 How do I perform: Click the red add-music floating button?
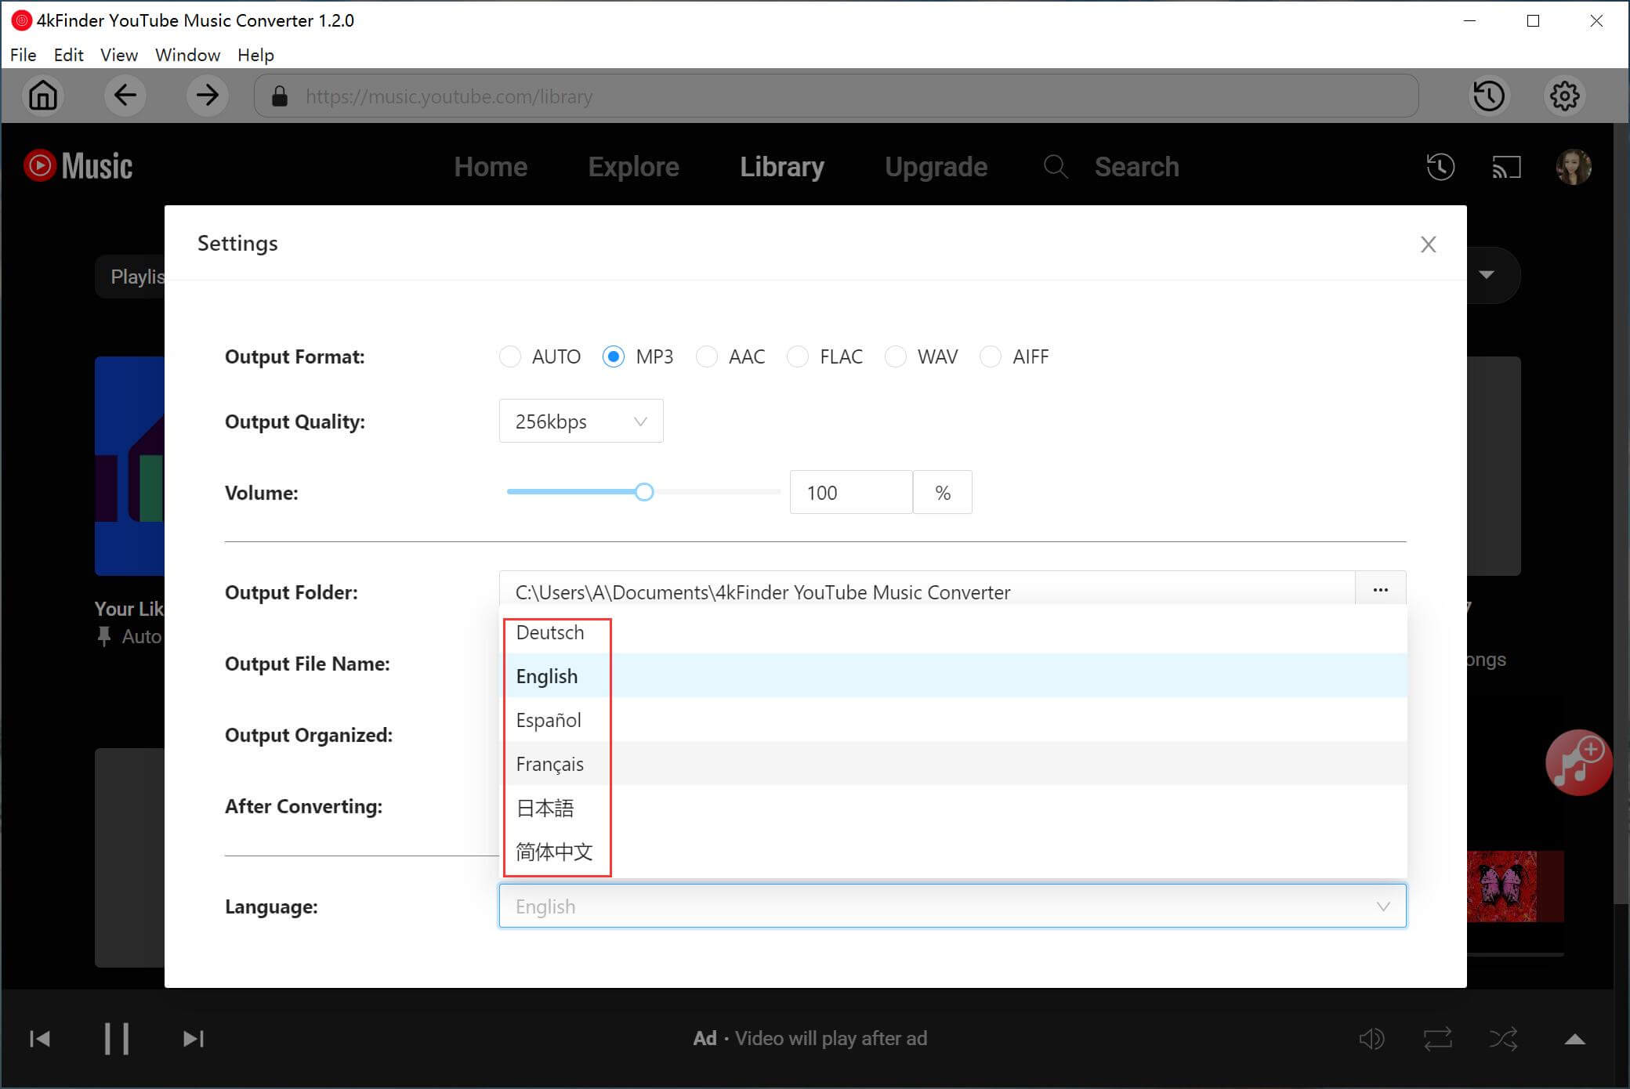(x=1577, y=762)
